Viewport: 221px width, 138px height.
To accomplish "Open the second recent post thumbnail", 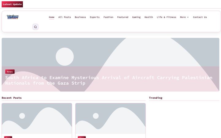I will pyautogui.click(x=110, y=118).
